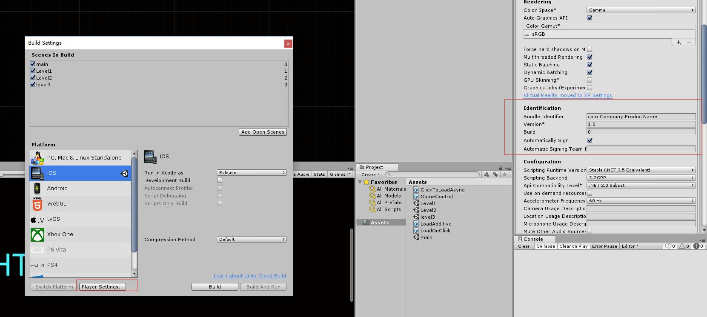Select the Xbox One platform icon
The image size is (707, 317).
(x=37, y=234)
